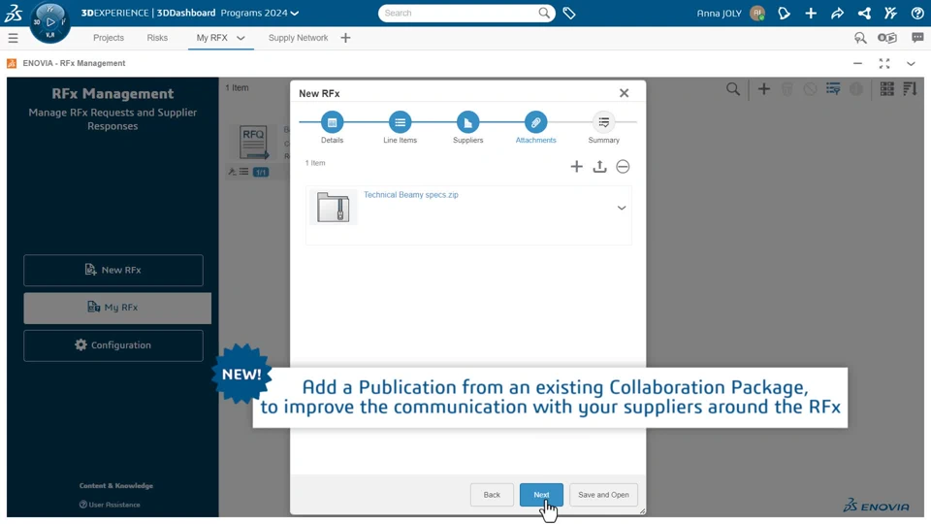Click into the top Search field
The width and height of the screenshot is (931, 524).
coord(459,13)
